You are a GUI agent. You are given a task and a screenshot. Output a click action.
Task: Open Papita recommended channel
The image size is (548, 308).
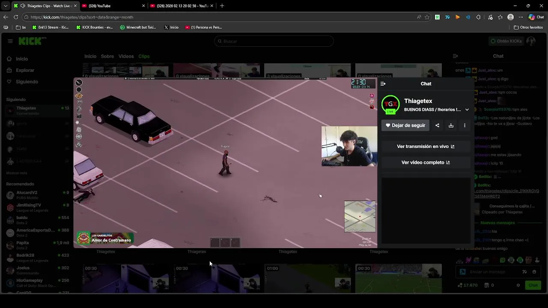pyautogui.click(x=37, y=245)
